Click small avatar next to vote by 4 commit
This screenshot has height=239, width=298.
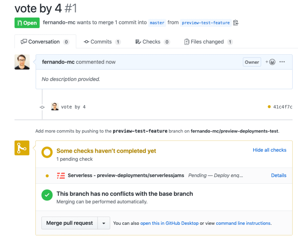point(55,106)
